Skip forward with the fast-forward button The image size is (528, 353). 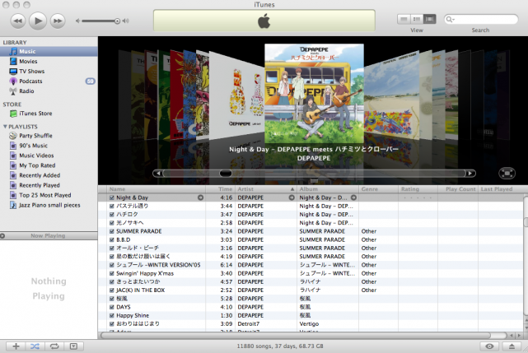coord(58,21)
